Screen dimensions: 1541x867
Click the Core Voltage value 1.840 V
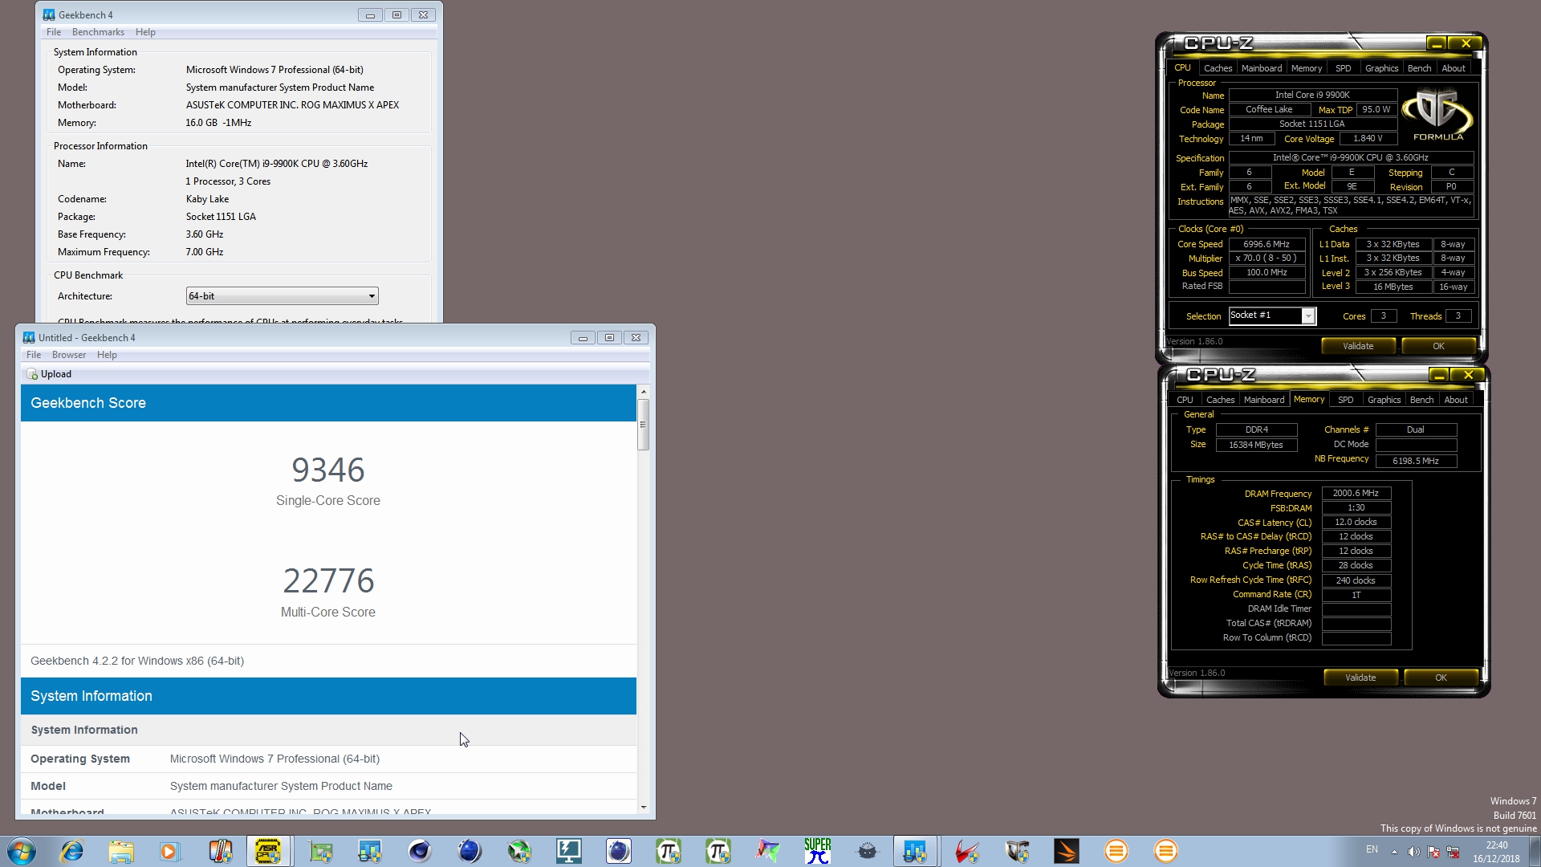(x=1368, y=139)
